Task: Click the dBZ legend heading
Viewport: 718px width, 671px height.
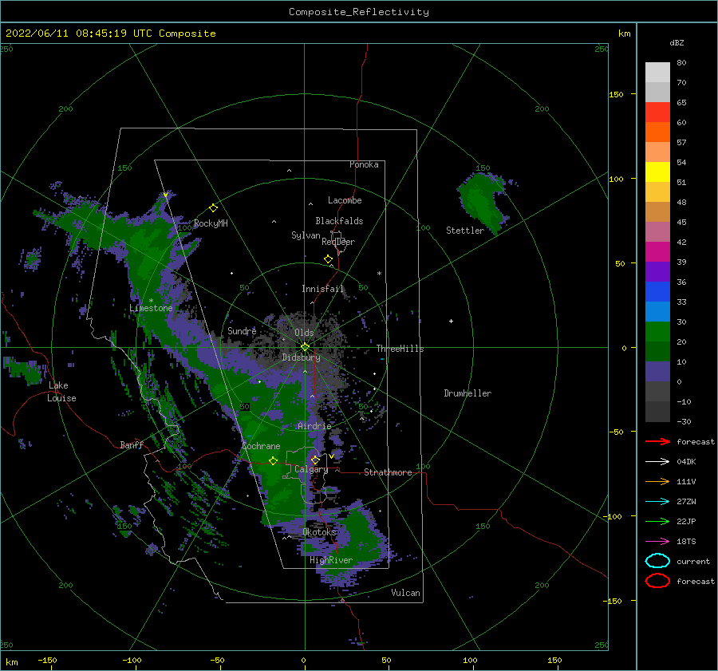Action: [677, 42]
